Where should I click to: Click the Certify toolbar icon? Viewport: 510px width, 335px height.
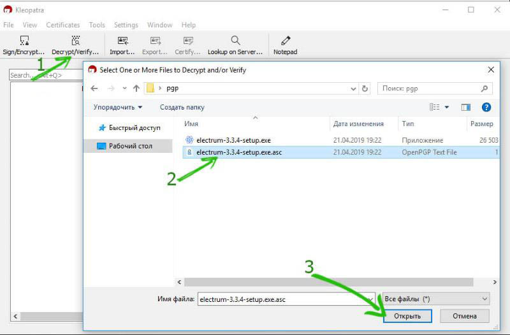tap(187, 45)
